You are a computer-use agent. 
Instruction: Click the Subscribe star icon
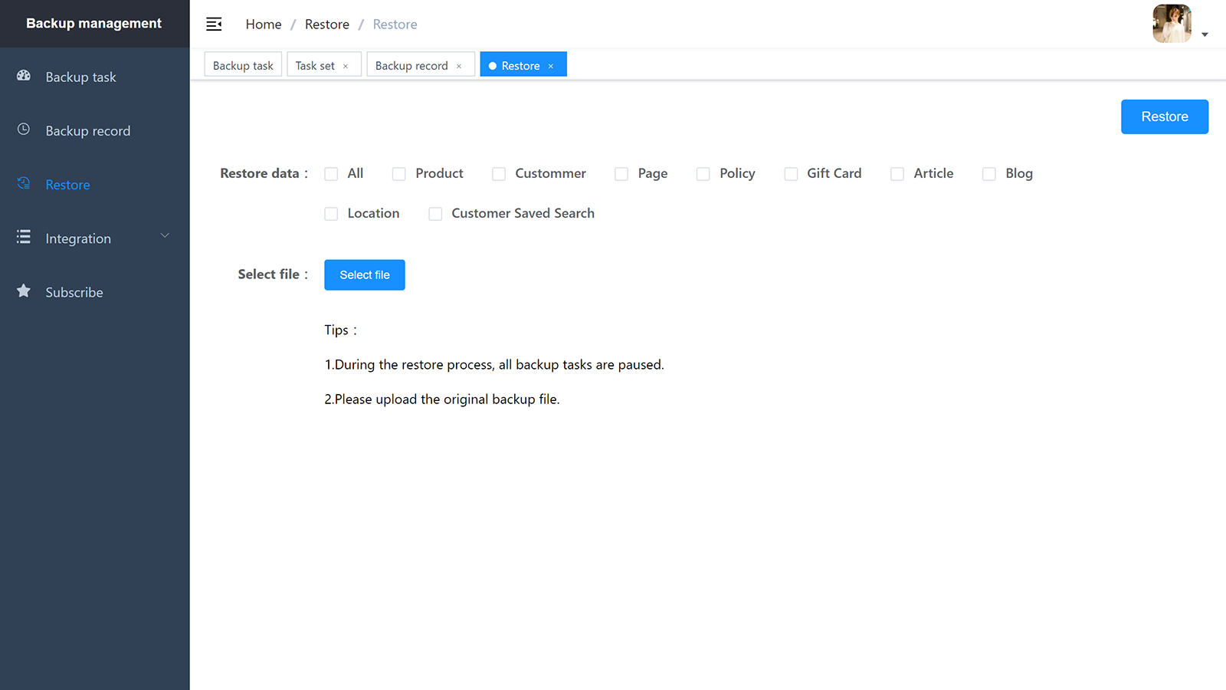pyautogui.click(x=24, y=291)
